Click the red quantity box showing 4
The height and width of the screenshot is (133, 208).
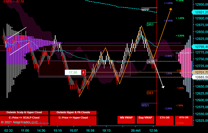(x=83, y=72)
